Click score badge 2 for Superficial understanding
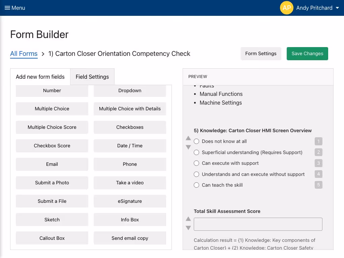Screen dimensions: 344x258 [318, 152]
